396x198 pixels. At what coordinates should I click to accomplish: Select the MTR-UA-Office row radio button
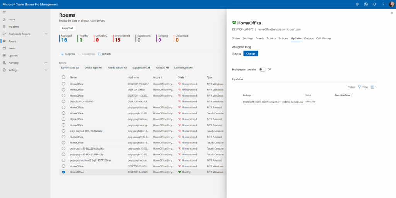click(63, 90)
